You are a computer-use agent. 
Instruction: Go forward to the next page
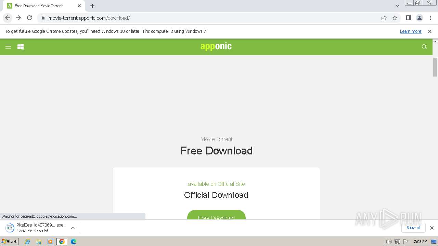coord(18,18)
